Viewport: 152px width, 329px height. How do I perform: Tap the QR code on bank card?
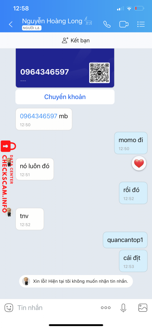coord(100,73)
